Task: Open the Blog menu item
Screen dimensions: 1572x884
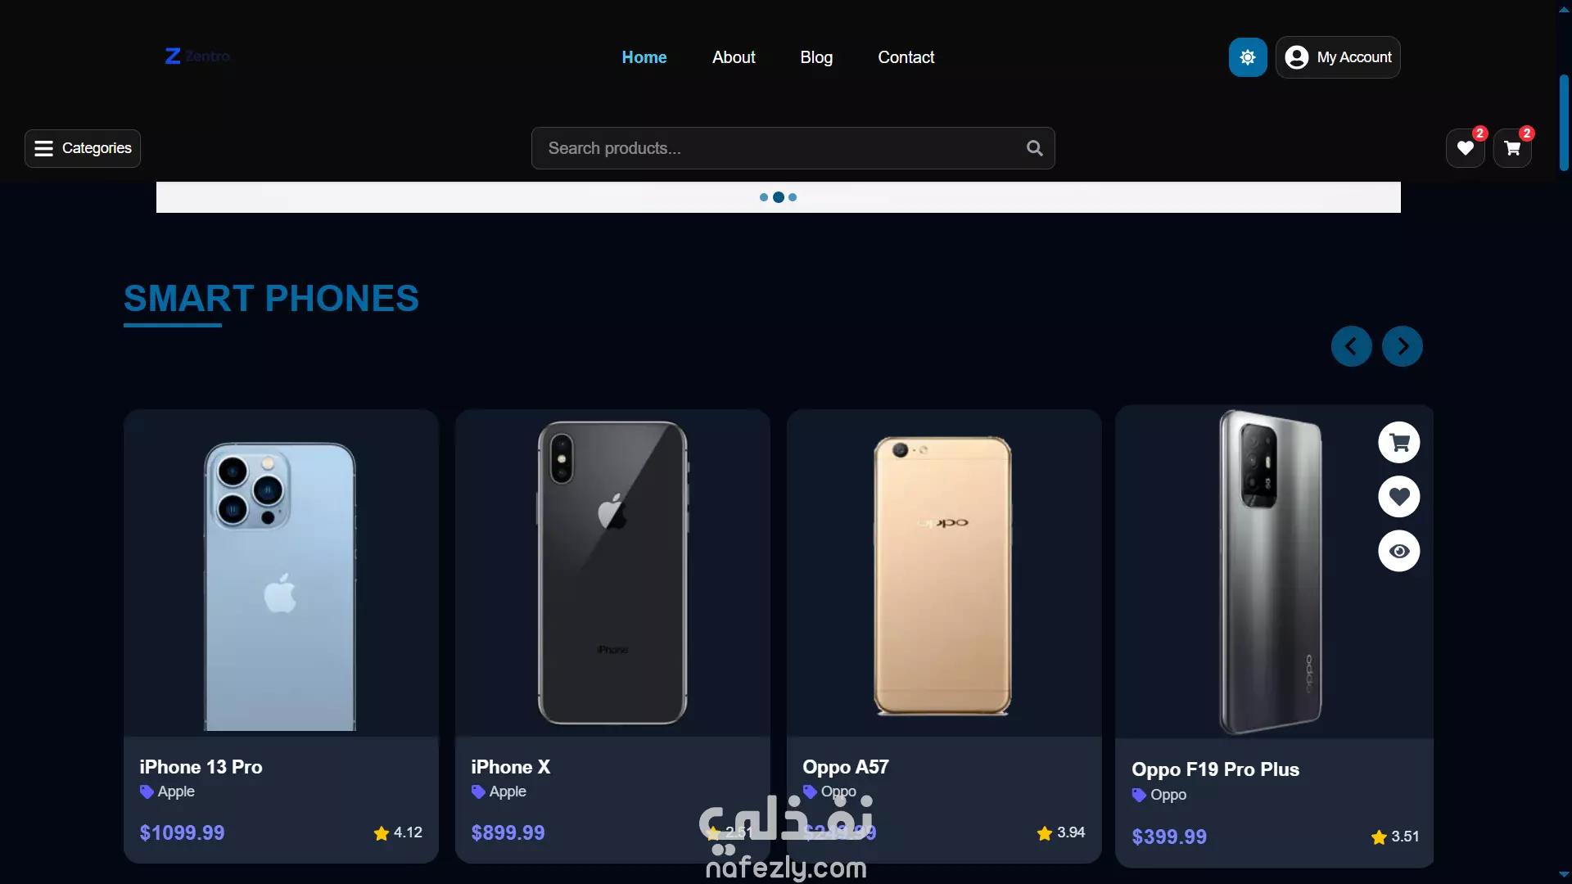Action: [816, 57]
